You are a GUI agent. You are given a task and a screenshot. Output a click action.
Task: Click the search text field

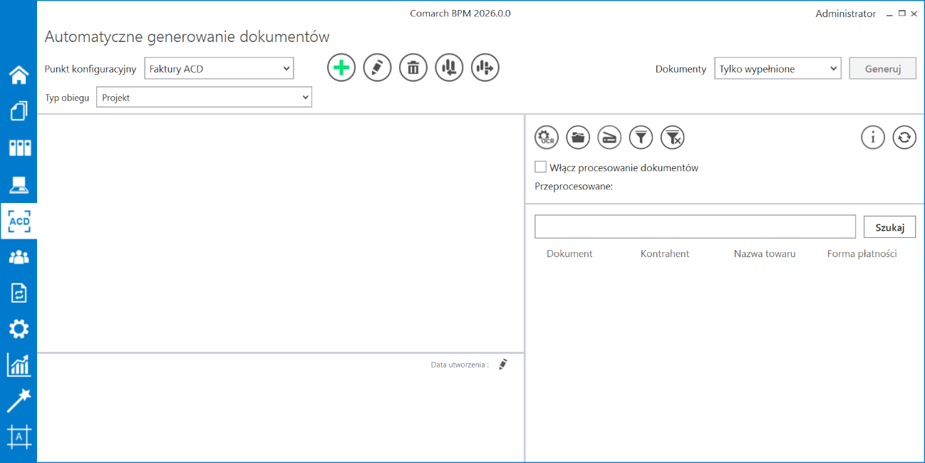pyautogui.click(x=694, y=227)
